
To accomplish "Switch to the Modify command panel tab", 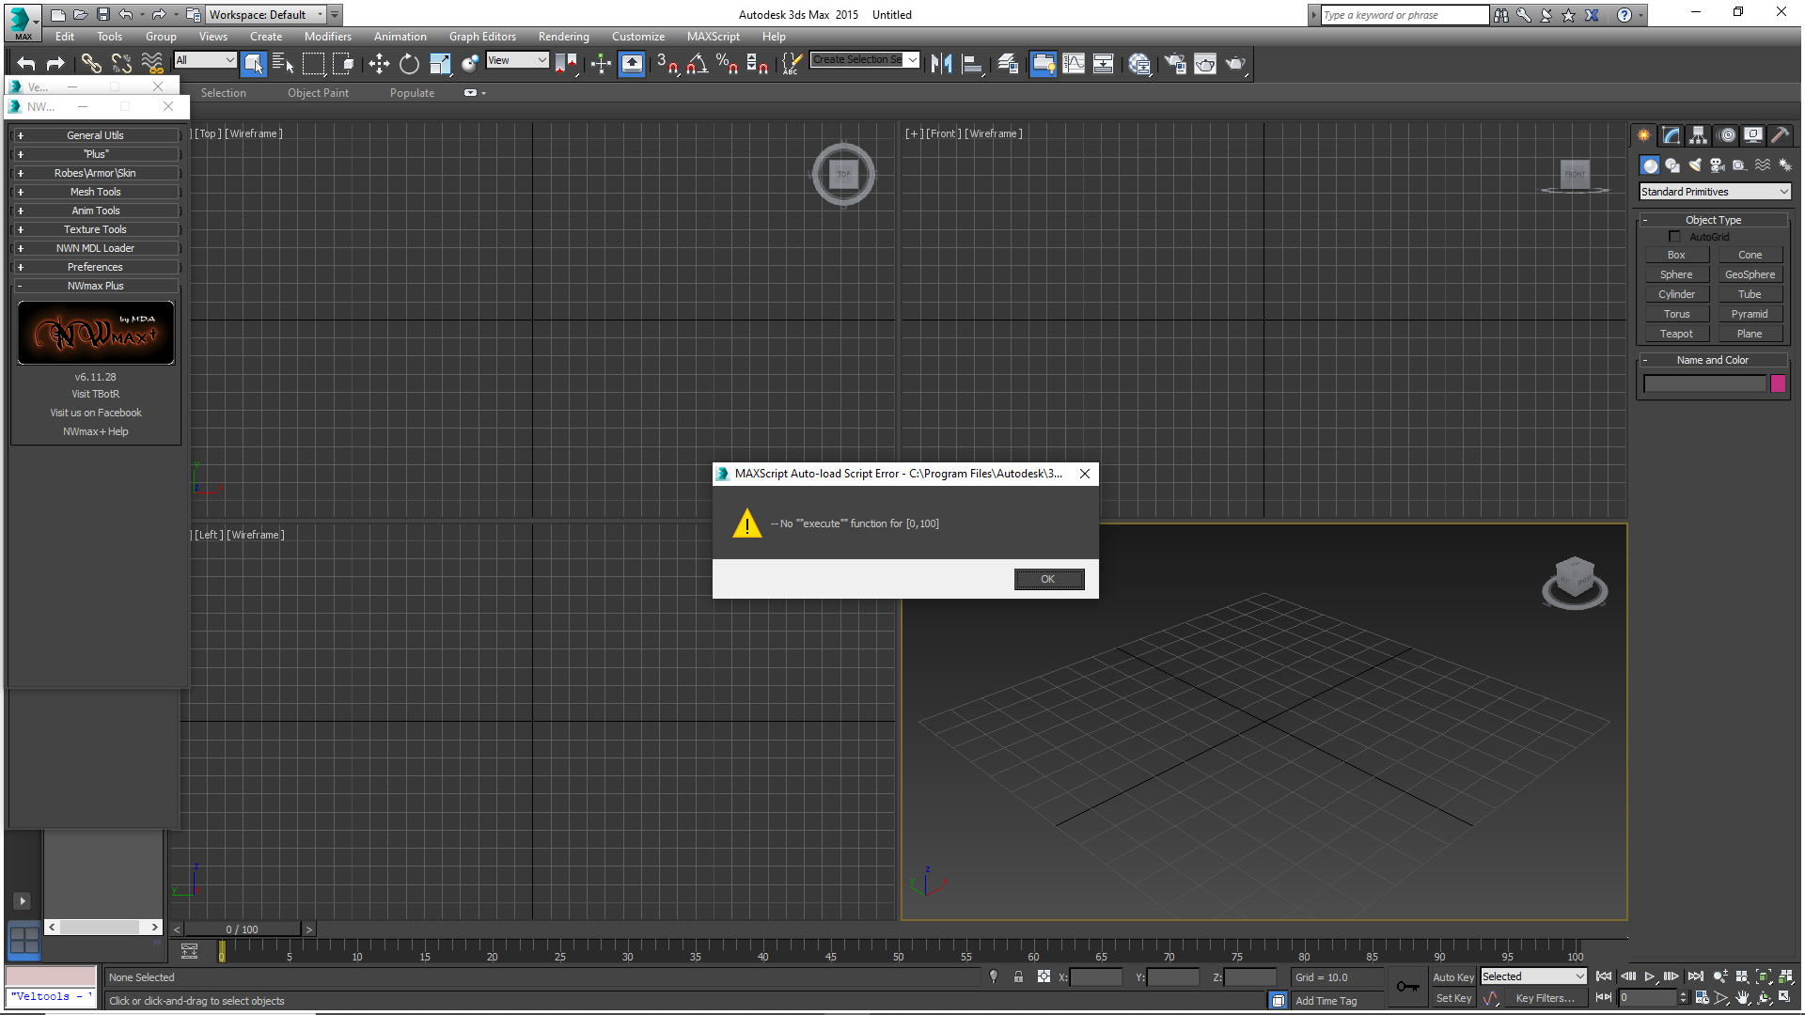I will (1671, 135).
